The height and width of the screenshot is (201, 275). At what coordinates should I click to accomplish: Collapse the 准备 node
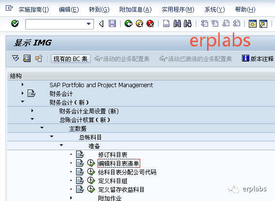62,145
